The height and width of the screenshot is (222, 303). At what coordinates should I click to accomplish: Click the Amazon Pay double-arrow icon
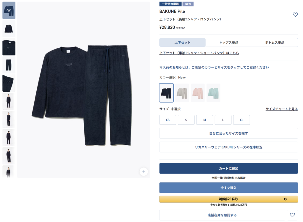285,199
